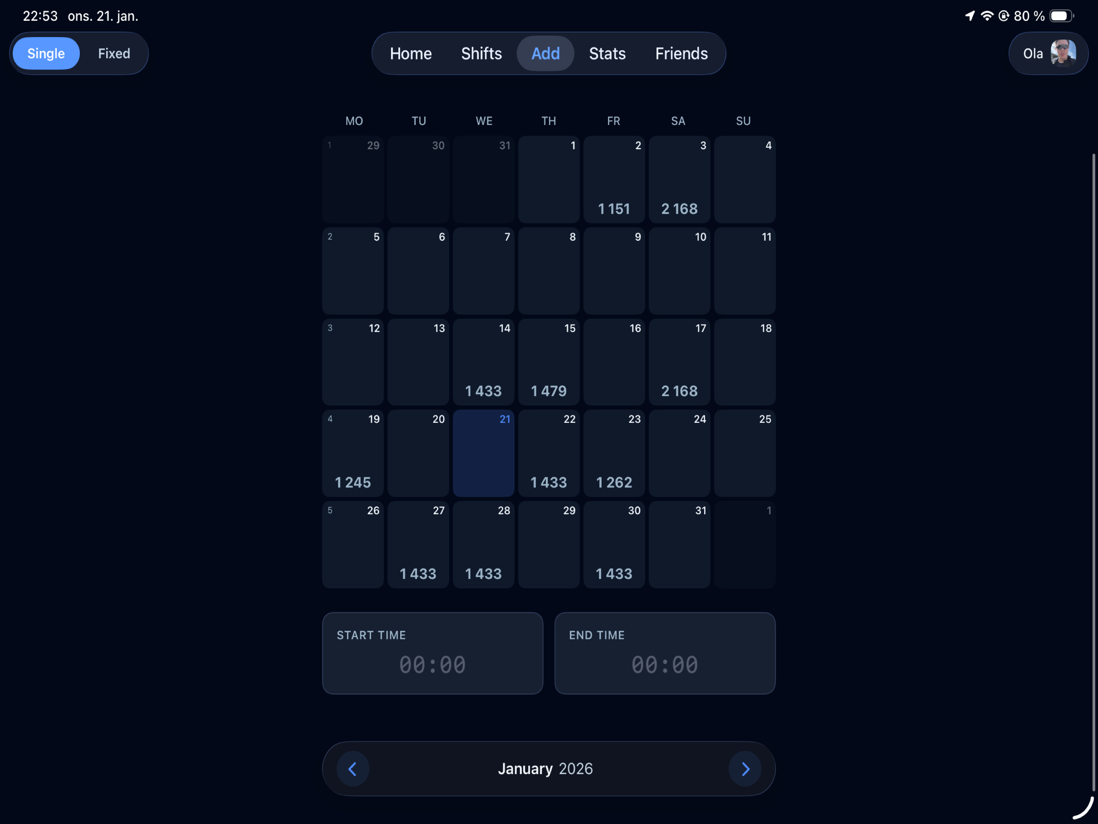The image size is (1098, 824).
Task: Select January 27 with 1 433
Action: click(x=418, y=545)
